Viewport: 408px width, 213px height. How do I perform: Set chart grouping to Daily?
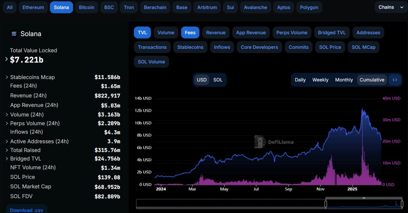click(300, 80)
